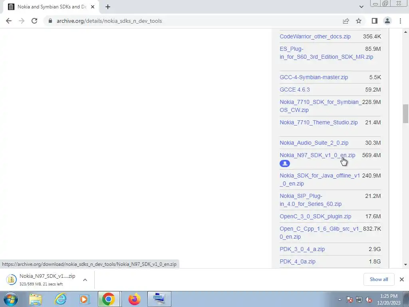Click the 356.4K file size text
Viewport: 409px width, 307px height.
[372, 36]
